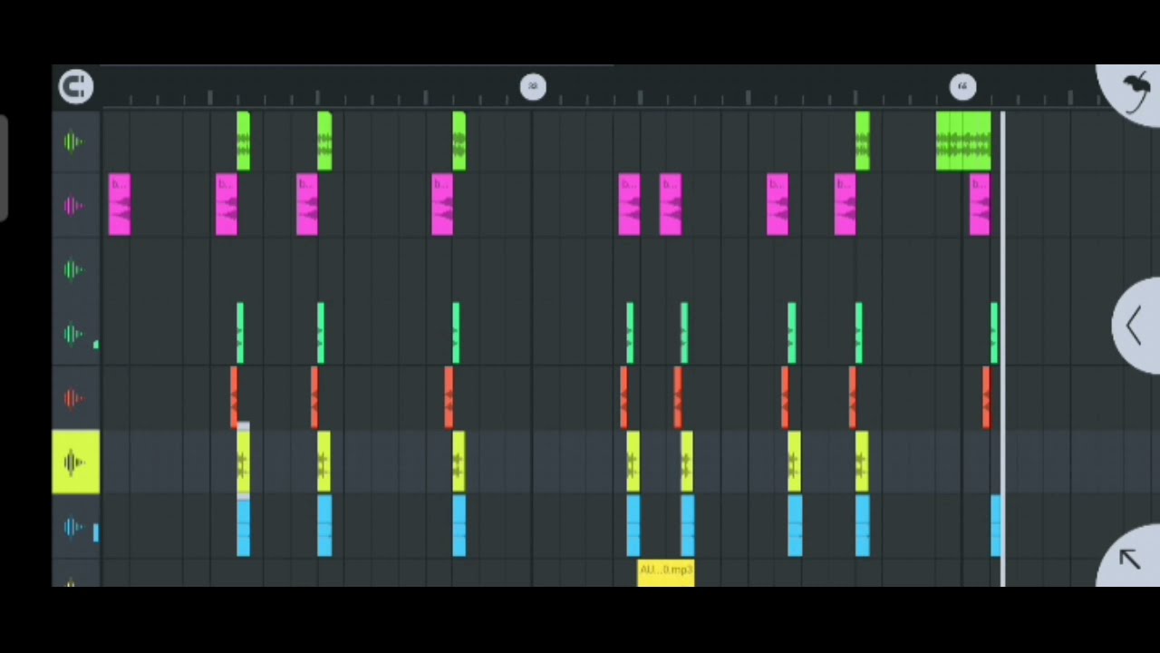Select the leftmost lime green clip
1160x653 pixels.
[x=243, y=141]
